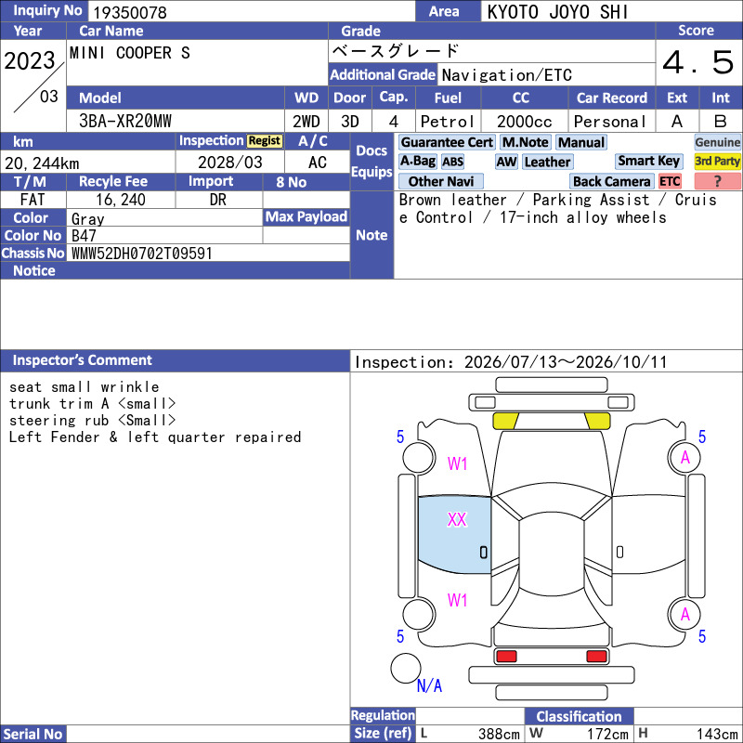Click the Smart Key badge
Image resolution: width=743 pixels, height=743 pixels.
(648, 162)
